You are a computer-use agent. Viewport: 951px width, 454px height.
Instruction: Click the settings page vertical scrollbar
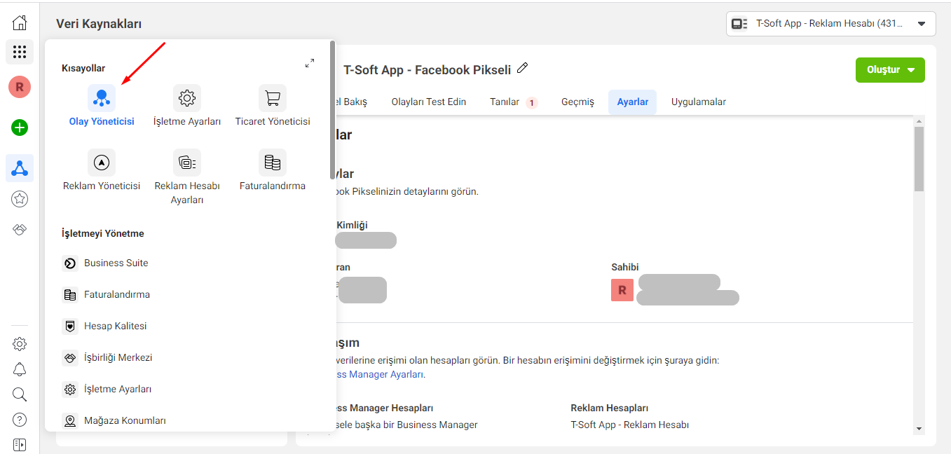(x=919, y=160)
